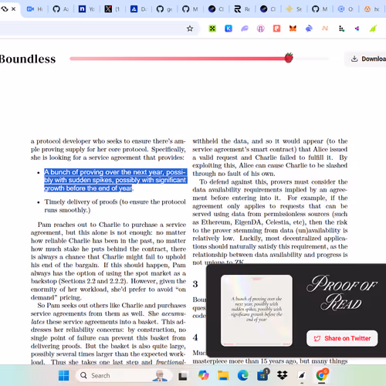Image resolution: width=386 pixels, height=386 pixels.
Task: Open the purple podcast-style extension icon
Action: (x=261, y=29)
